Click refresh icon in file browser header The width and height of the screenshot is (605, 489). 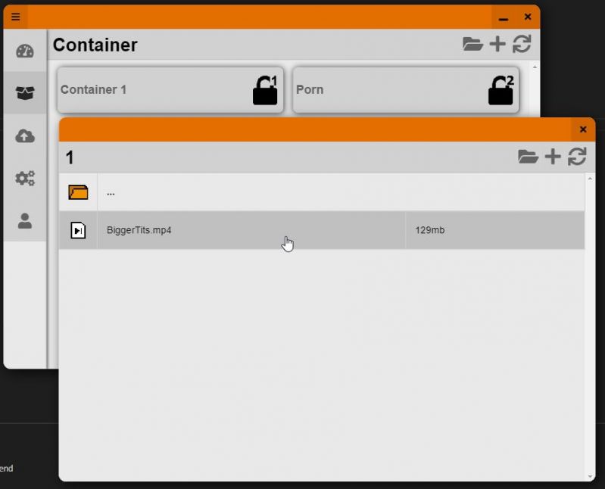[577, 157]
